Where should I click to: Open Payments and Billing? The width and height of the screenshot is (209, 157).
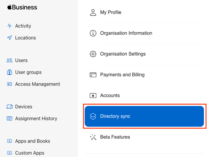point(122,75)
